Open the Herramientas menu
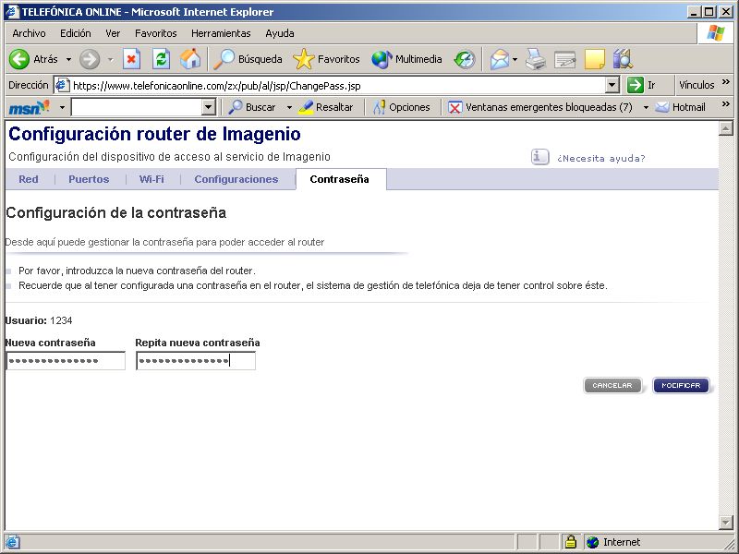The width and height of the screenshot is (739, 554). (x=221, y=33)
